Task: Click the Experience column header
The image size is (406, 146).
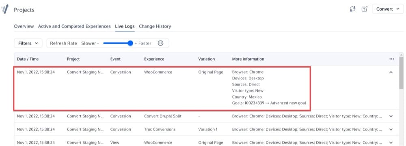Action: tap(154, 59)
